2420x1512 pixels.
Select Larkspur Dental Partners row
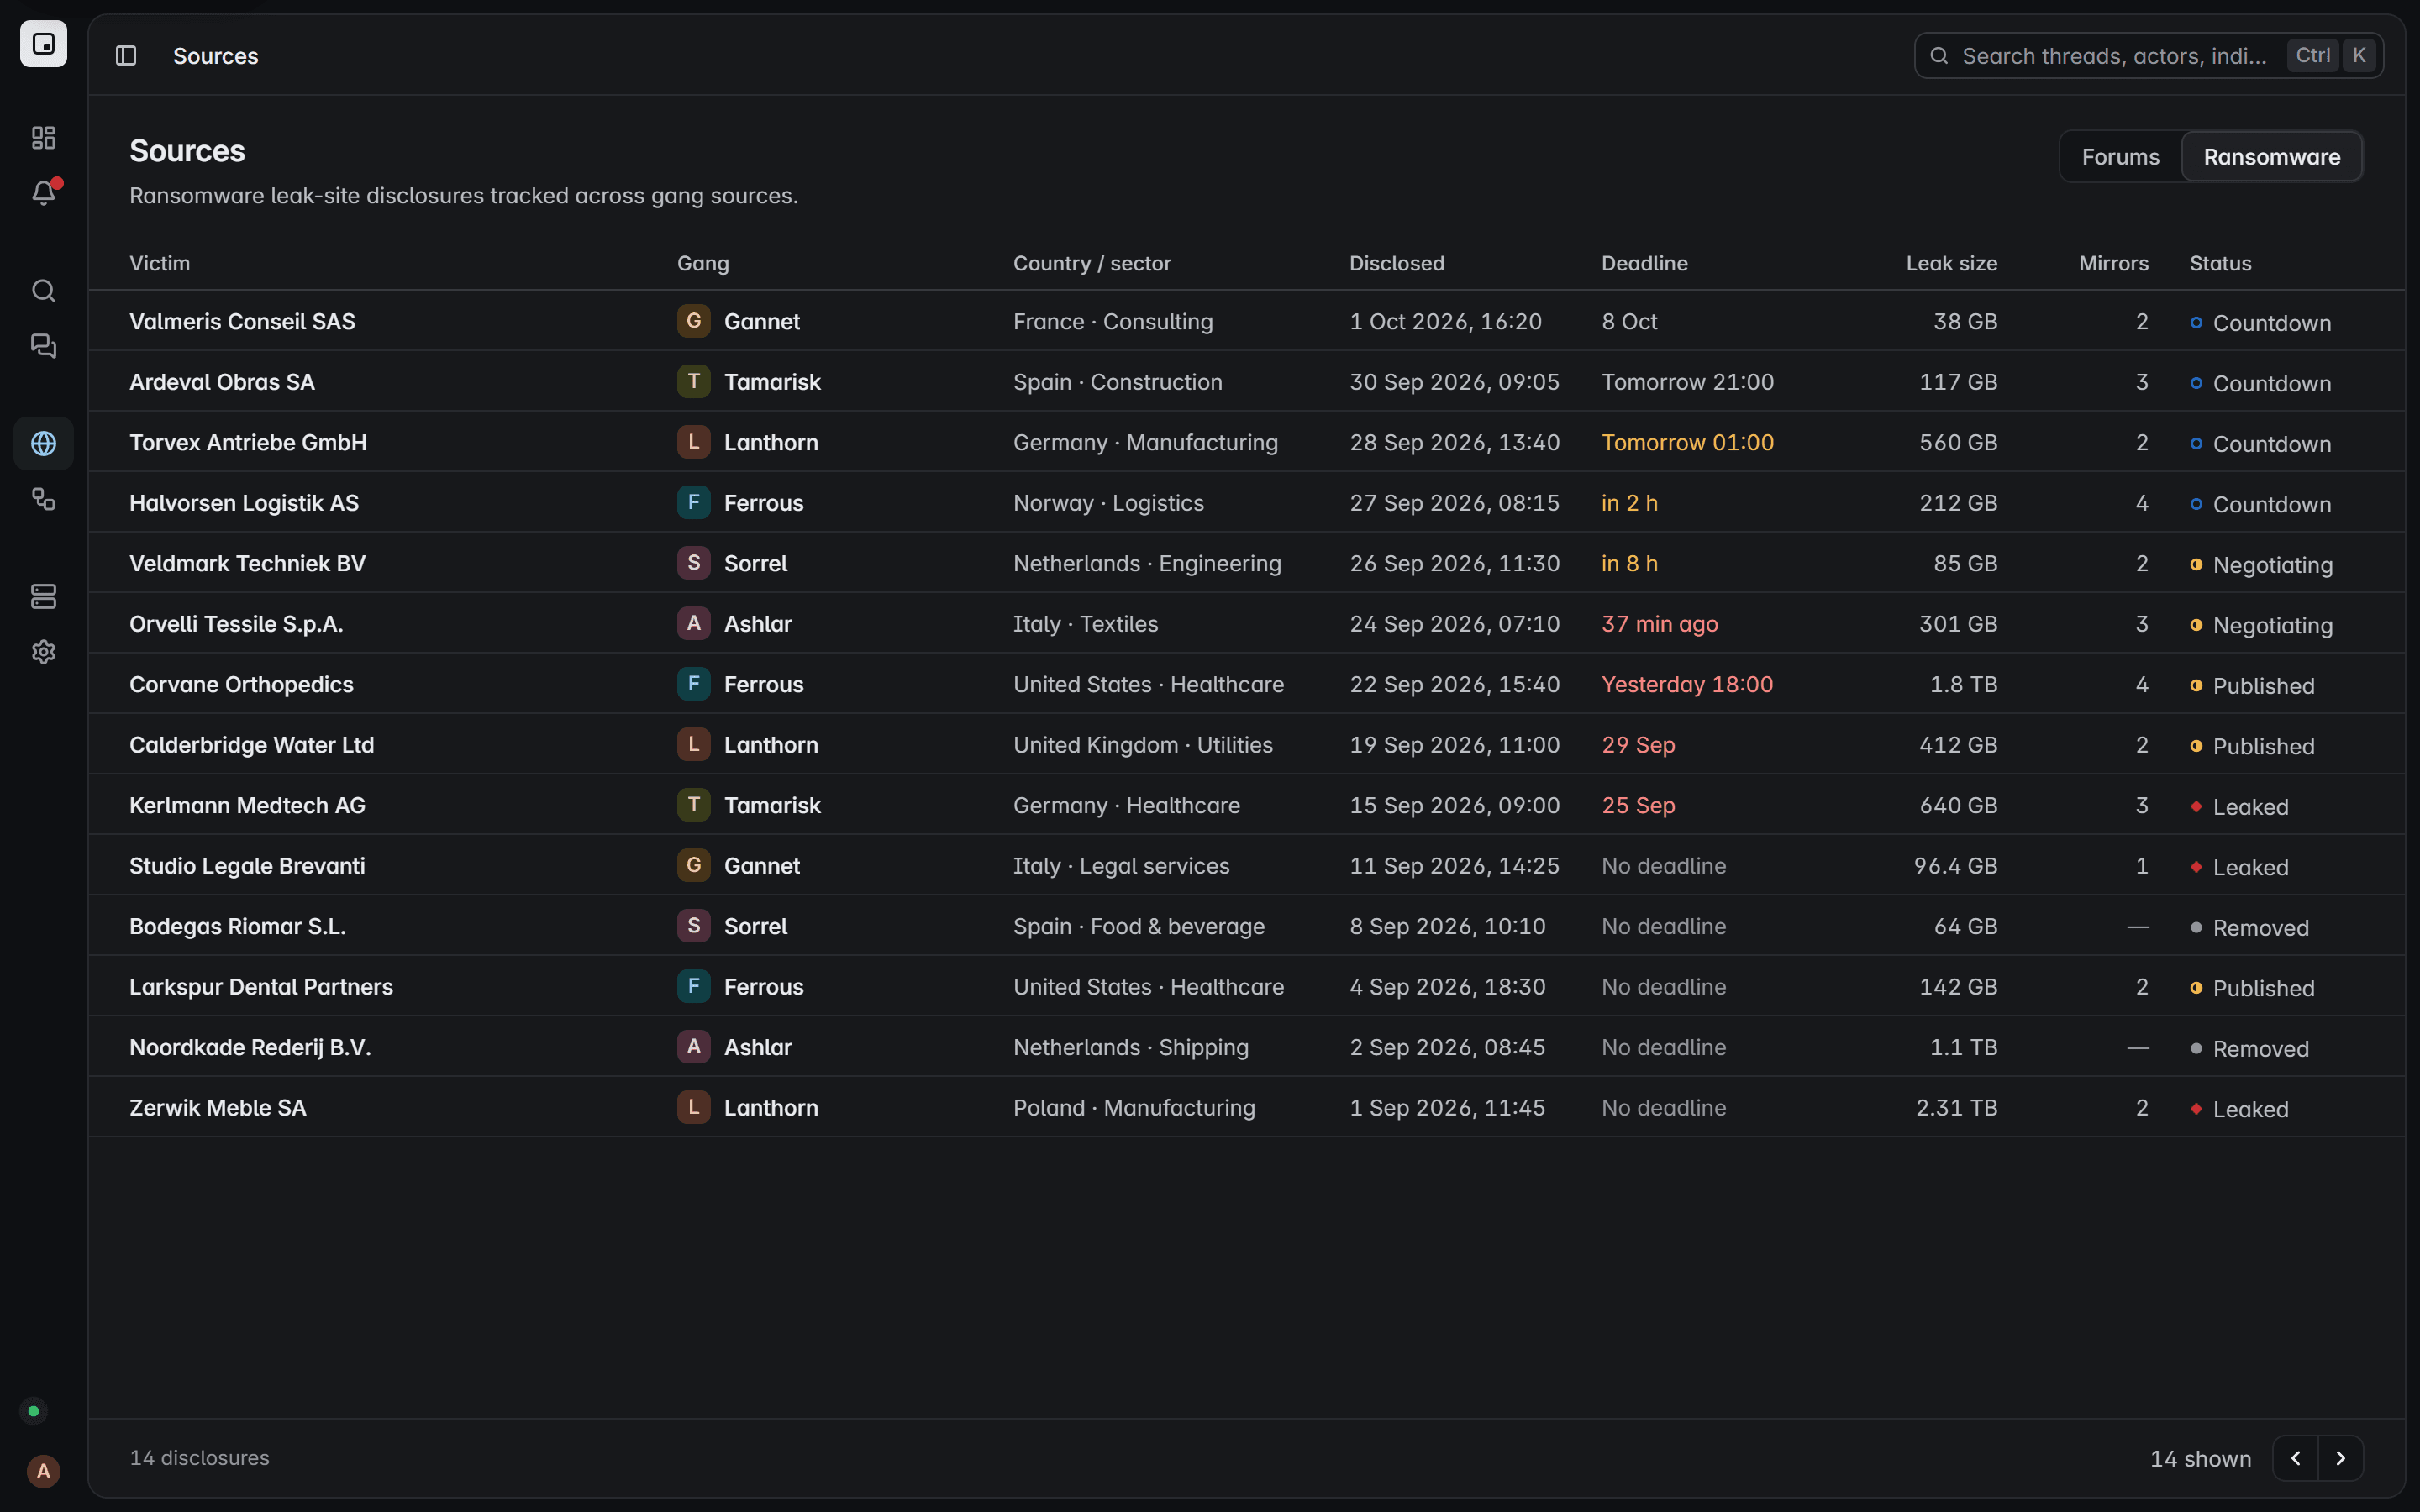click(x=1246, y=986)
